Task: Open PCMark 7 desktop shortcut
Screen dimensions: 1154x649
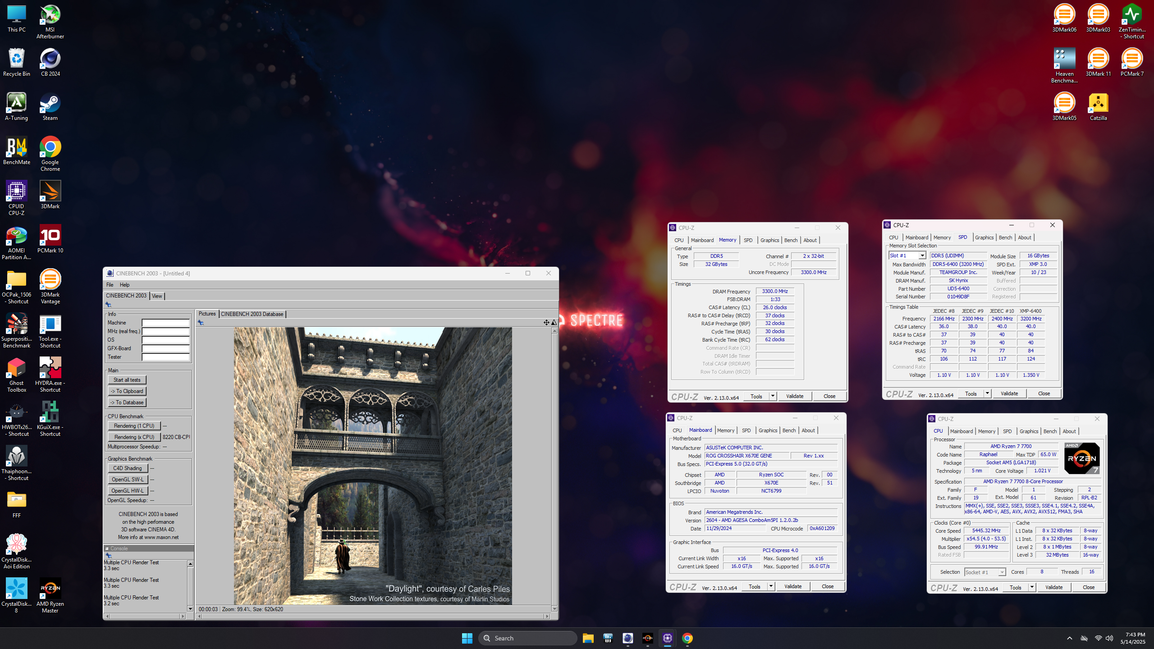Action: pyautogui.click(x=1132, y=62)
